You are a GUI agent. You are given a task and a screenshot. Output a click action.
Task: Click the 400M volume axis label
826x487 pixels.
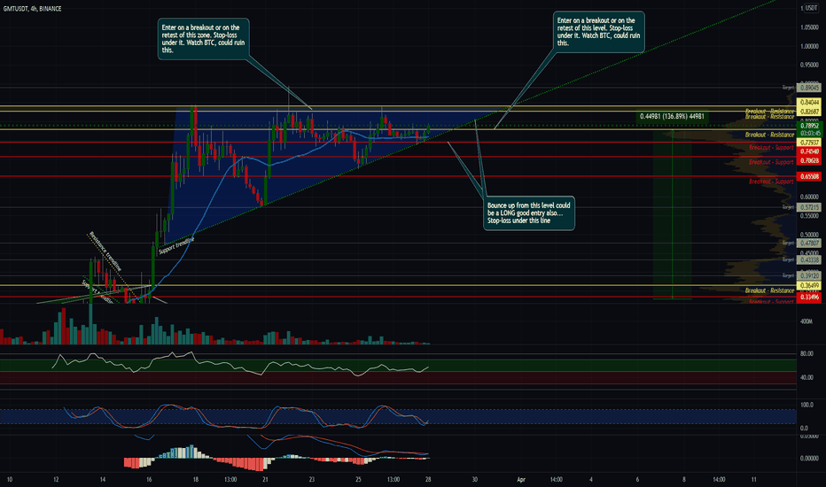click(806, 321)
